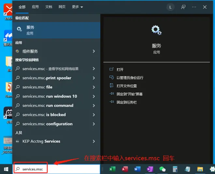Click the feedback person icon in header

click(183, 7)
